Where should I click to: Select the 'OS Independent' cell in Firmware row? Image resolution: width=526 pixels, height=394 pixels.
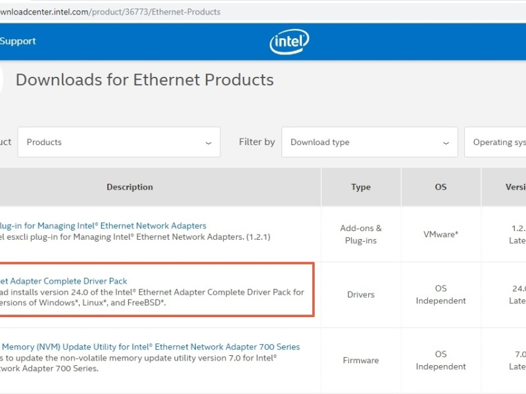coord(441,360)
